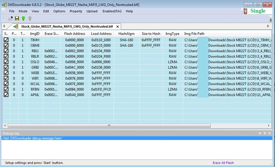Screen dimensions: 275x167
Task: Click the WEBI ImgID cell
Action: coord(35,73)
